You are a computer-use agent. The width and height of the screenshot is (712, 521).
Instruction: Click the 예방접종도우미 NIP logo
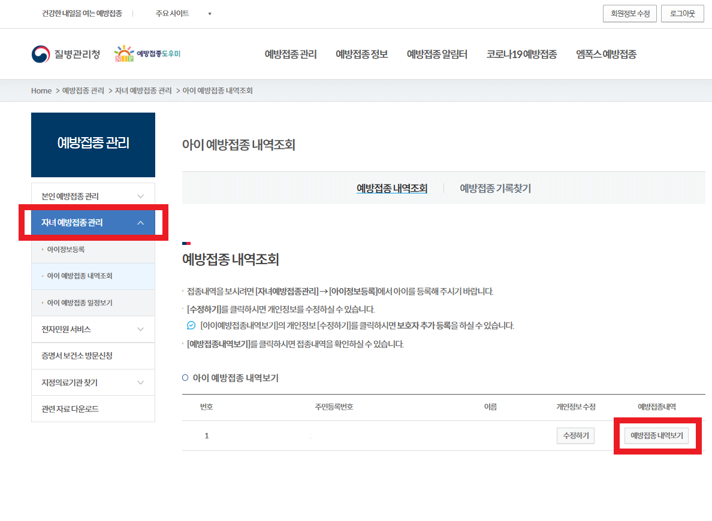(x=147, y=53)
